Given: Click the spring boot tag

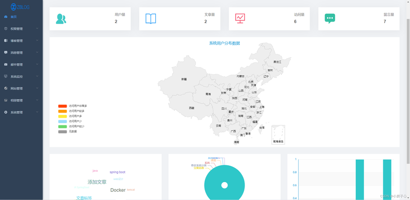Looking at the screenshot, I should coord(117,172).
